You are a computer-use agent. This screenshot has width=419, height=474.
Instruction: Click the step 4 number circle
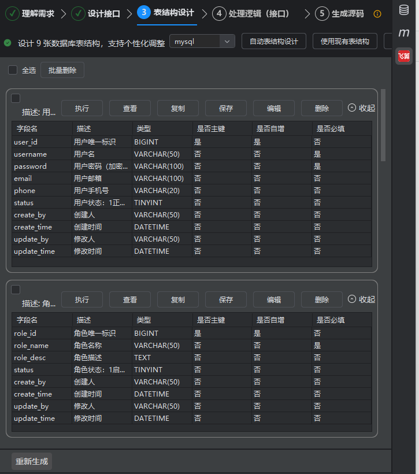click(219, 14)
